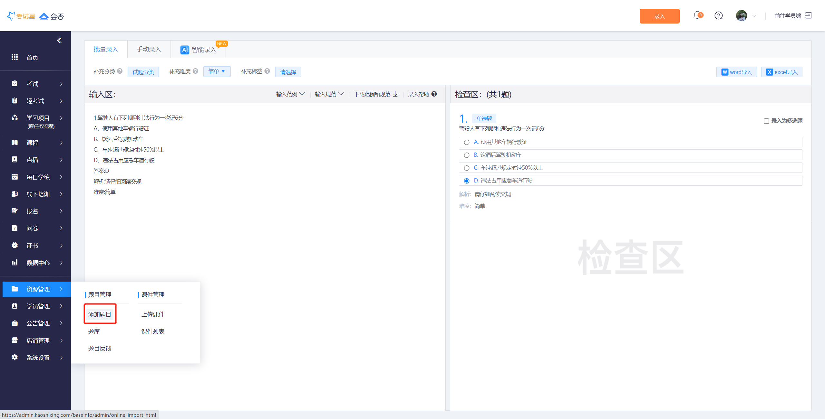Collapse the sidebar with double-chevron icon
The image size is (825, 419).
pyautogui.click(x=59, y=40)
